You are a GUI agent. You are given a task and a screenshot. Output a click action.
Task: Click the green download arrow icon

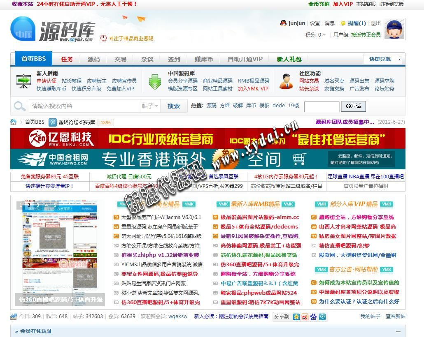click(x=155, y=82)
